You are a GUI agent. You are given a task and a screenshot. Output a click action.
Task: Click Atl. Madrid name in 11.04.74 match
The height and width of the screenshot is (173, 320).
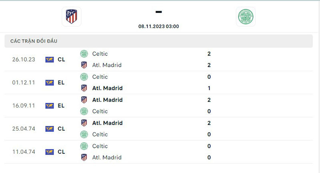(x=106, y=157)
